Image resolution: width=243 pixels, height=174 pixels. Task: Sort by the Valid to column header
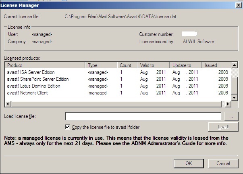point(154,65)
